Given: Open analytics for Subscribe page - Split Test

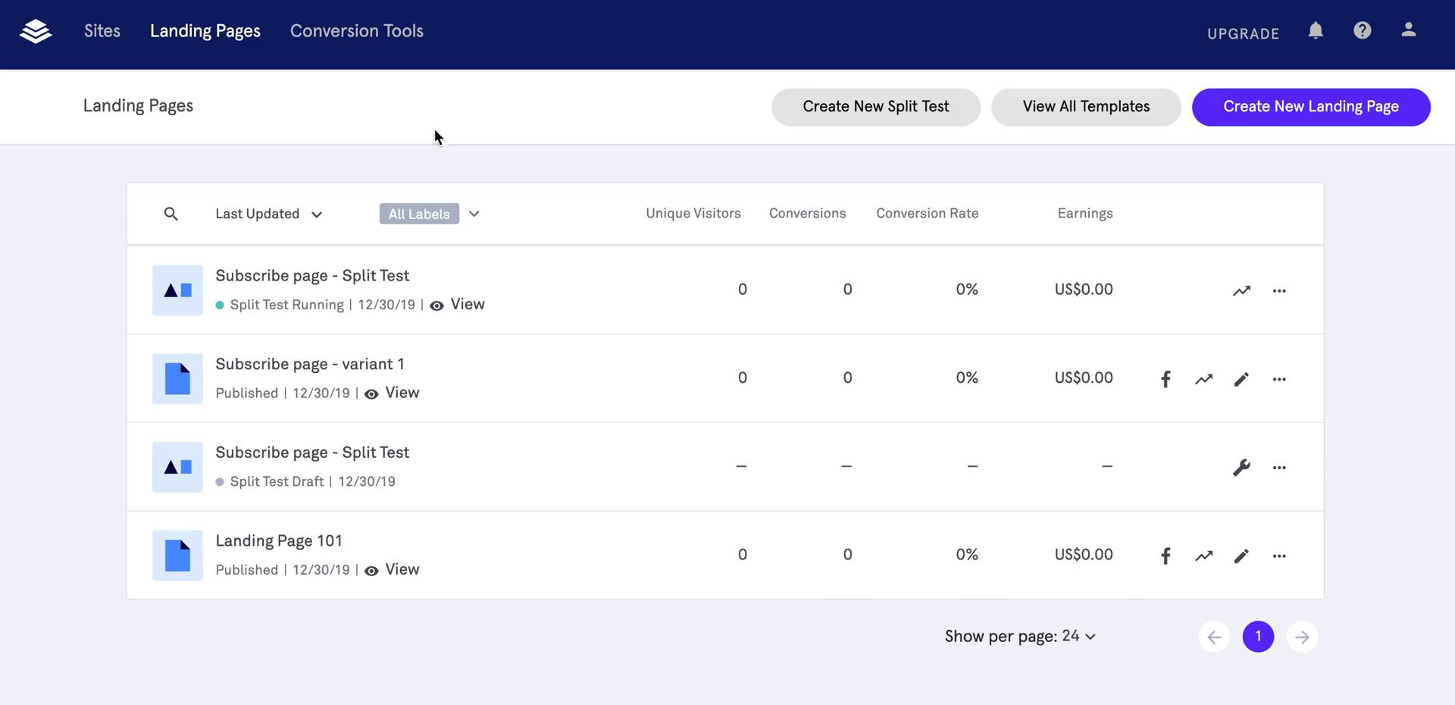Looking at the screenshot, I should click(1242, 290).
